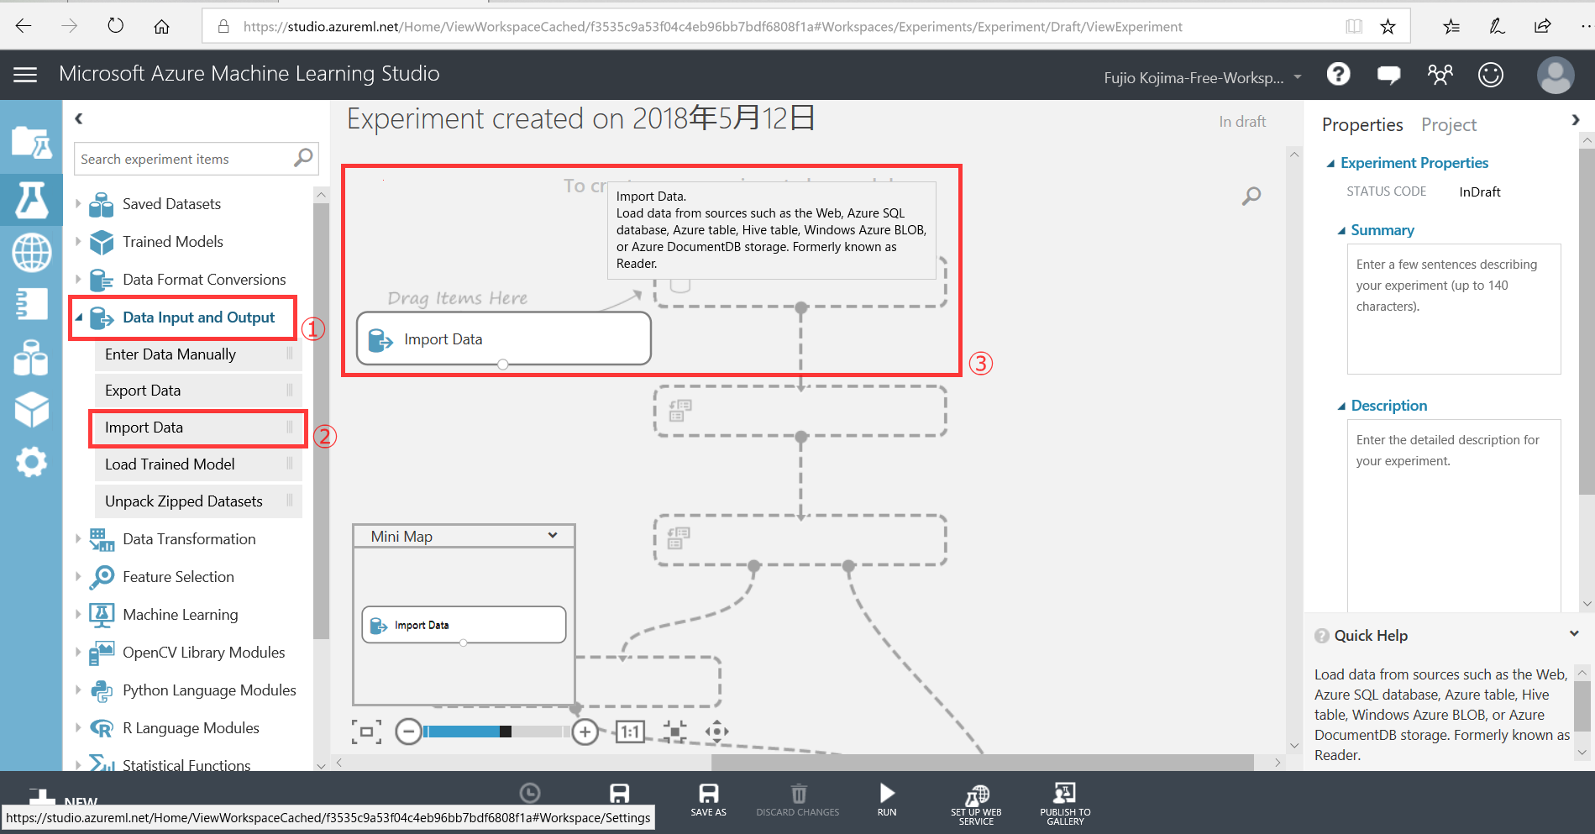The height and width of the screenshot is (834, 1595).
Task: Expand Saved Datasets category
Action: click(78, 203)
